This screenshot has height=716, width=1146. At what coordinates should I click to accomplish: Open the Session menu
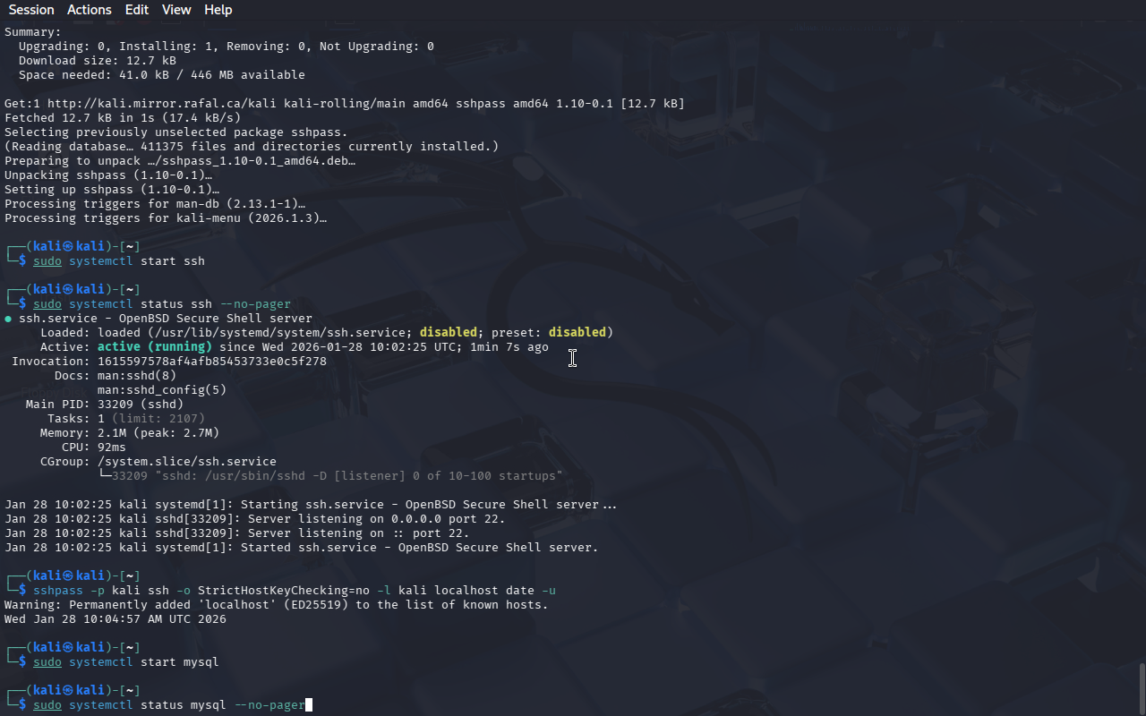click(x=31, y=10)
